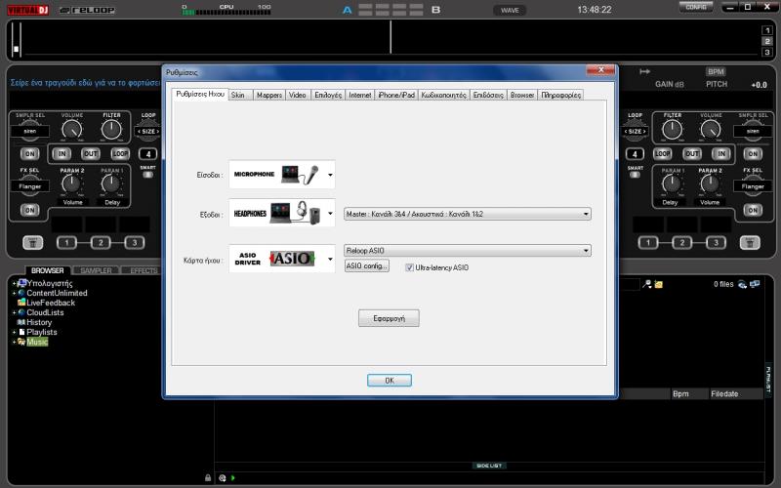Switch to the Video tab

298,95
